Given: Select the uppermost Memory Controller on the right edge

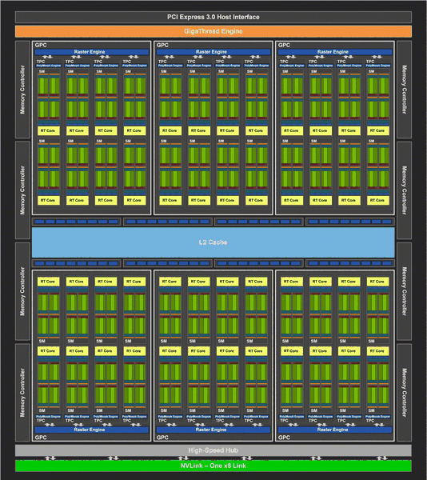Looking at the screenshot, I should (404, 90).
